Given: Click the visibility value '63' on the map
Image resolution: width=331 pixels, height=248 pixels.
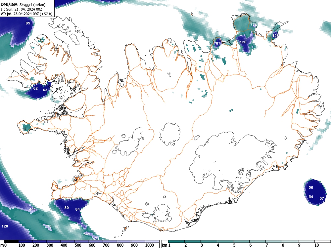Looking at the screenshot, I should [45, 90].
